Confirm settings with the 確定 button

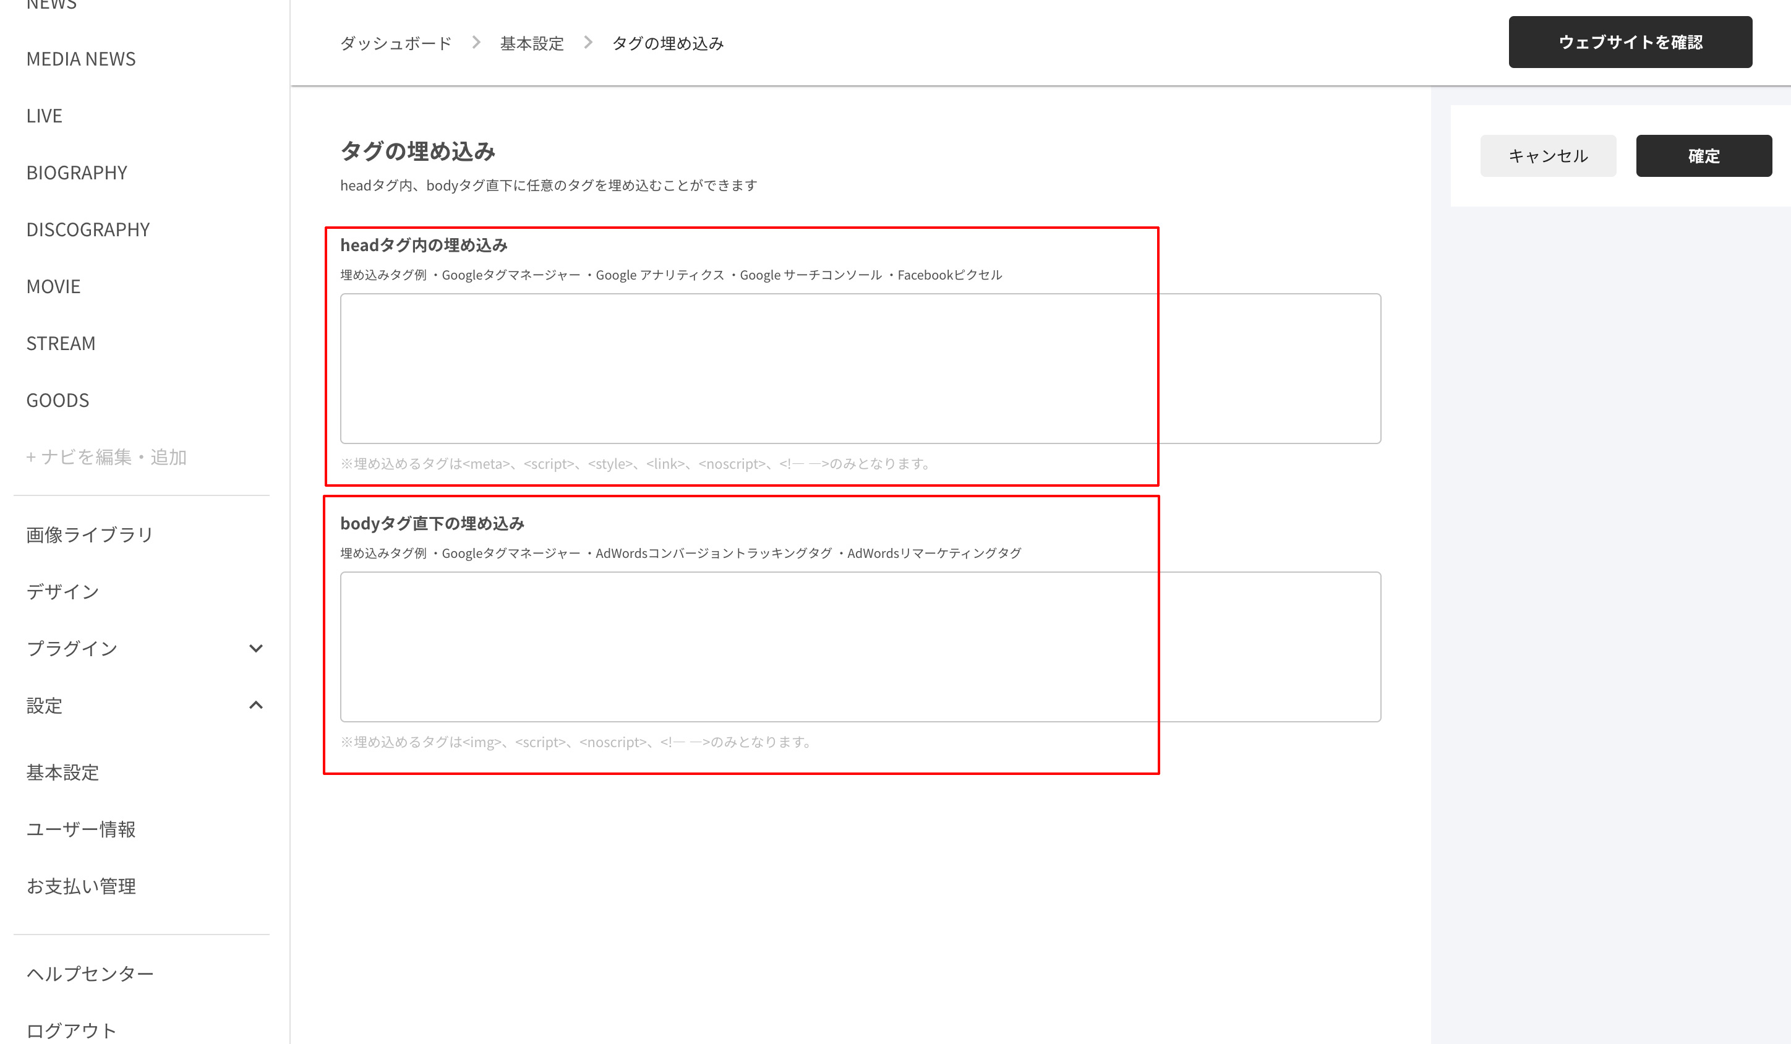1704,156
